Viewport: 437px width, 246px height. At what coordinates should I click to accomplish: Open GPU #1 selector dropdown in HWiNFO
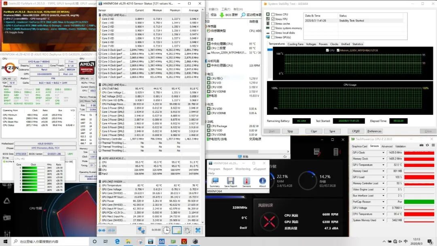[x=87, y=78]
